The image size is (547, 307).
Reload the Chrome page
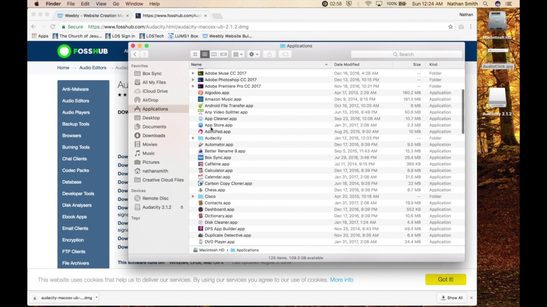[53, 27]
